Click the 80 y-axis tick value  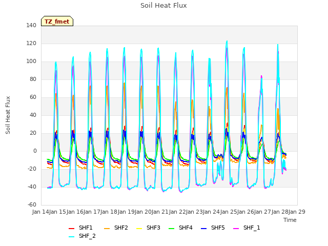[33, 79]
